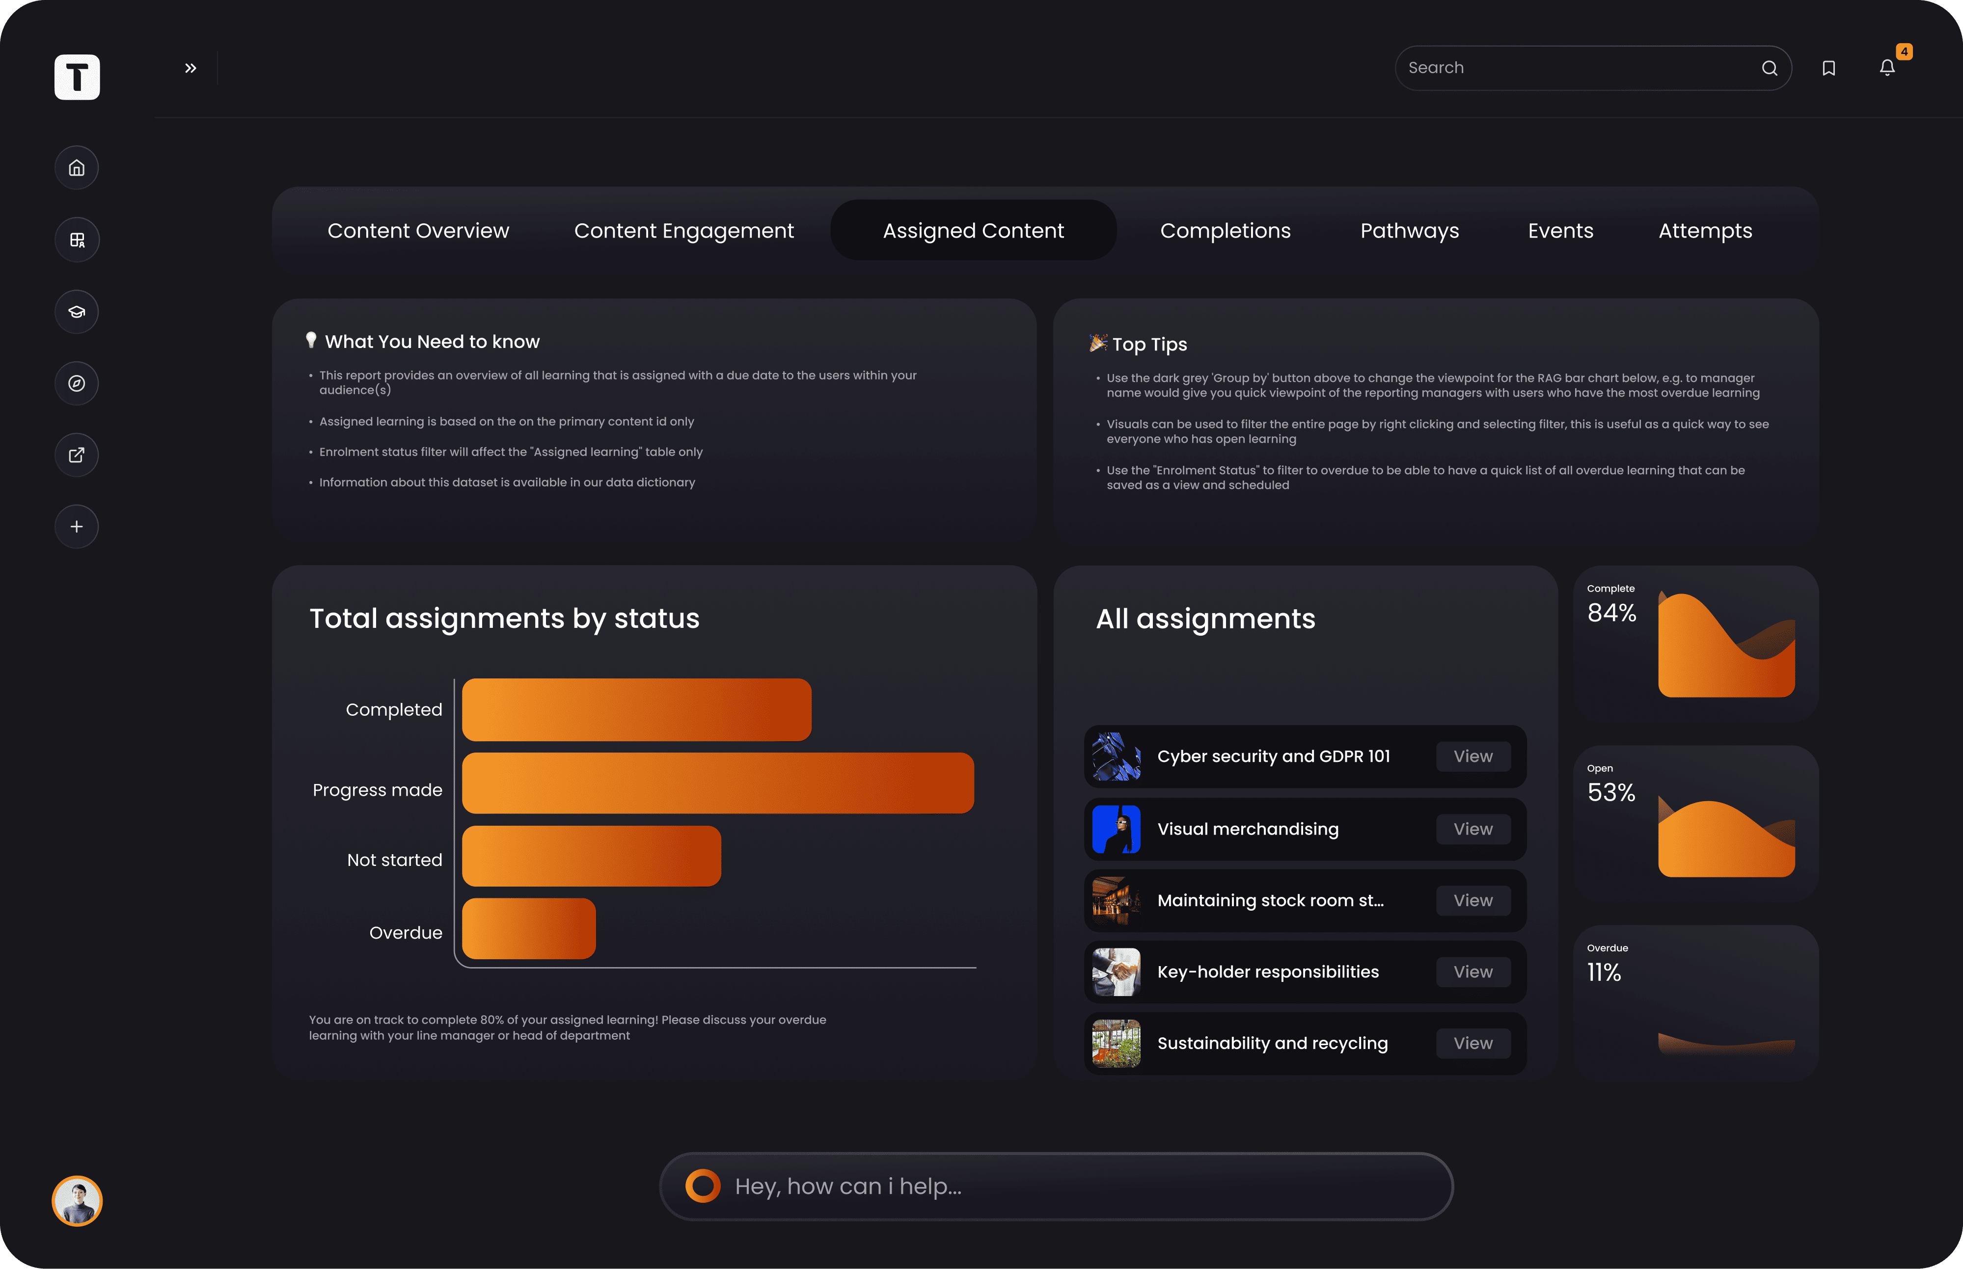Viewport: 1963px width, 1269px height.
Task: Open the user profile avatar
Action: 78,1201
